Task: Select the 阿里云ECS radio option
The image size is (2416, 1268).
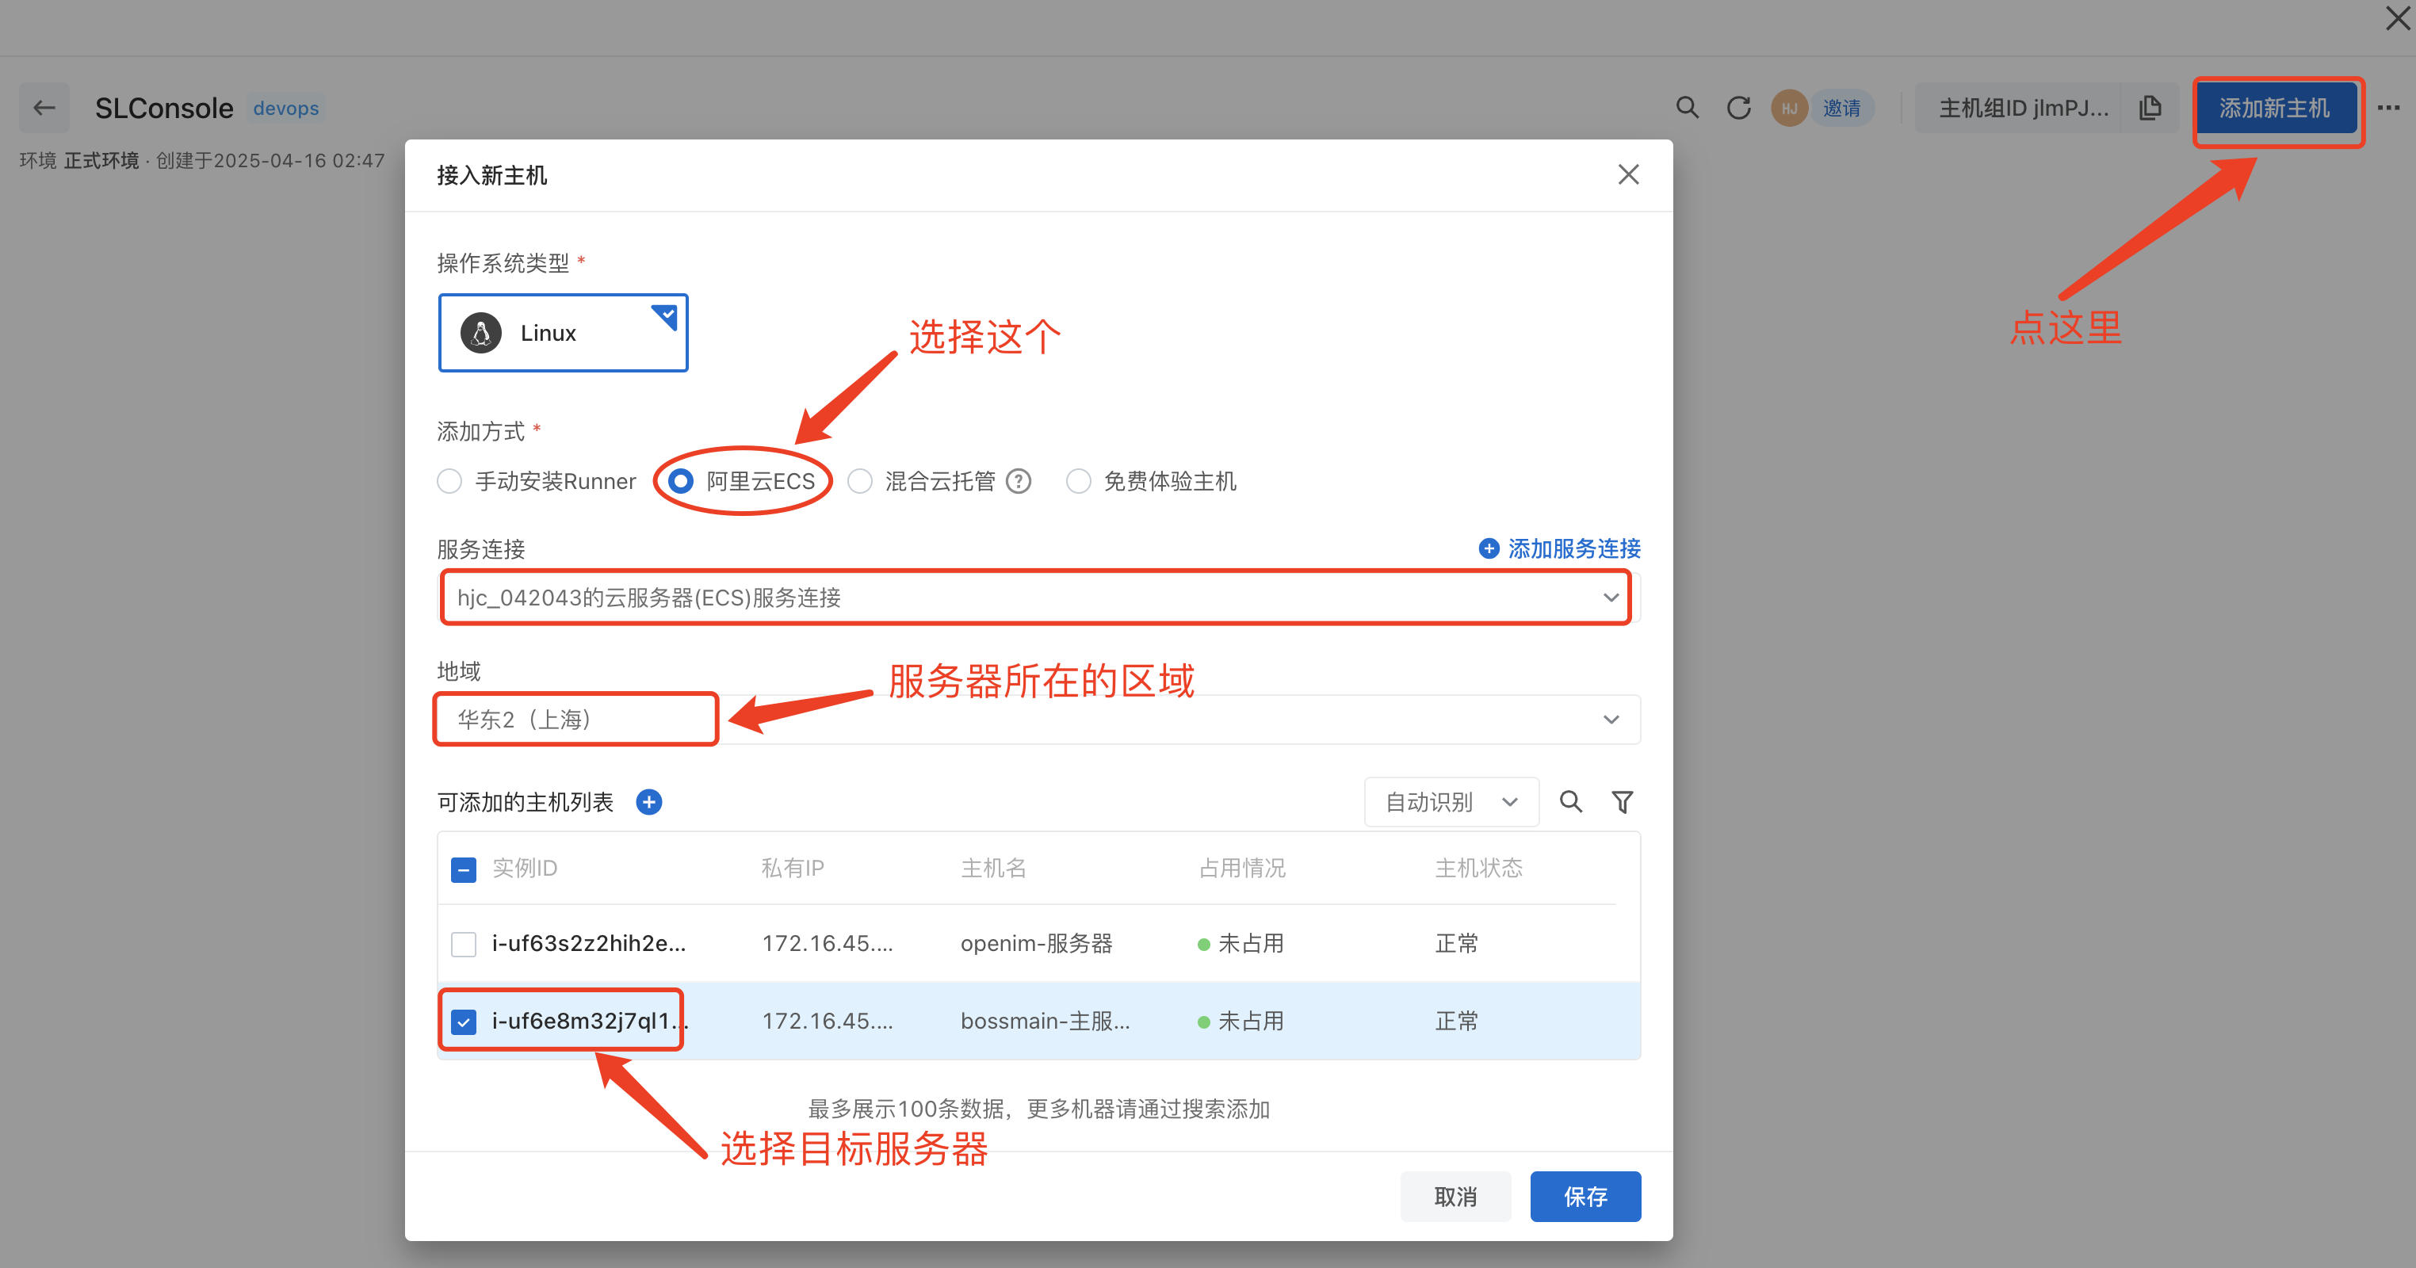Action: tap(681, 481)
